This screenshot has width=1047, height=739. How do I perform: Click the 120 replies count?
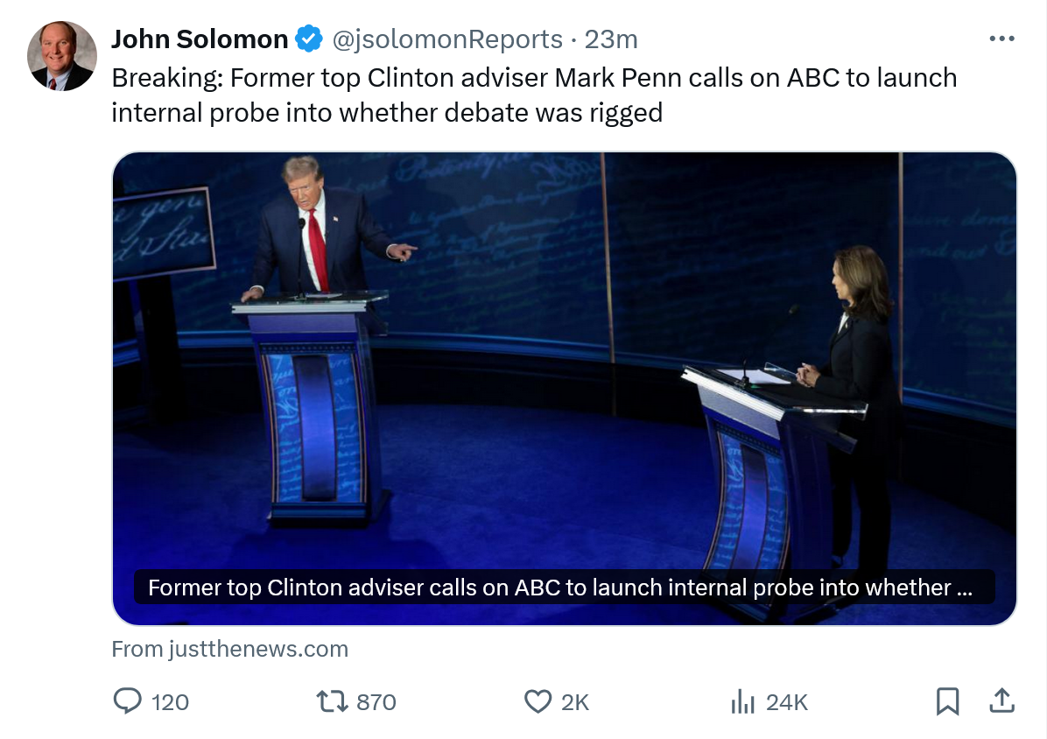pos(170,702)
